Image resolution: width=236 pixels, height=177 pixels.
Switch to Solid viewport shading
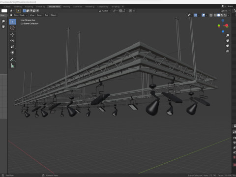pyautogui.click(x=219, y=15)
